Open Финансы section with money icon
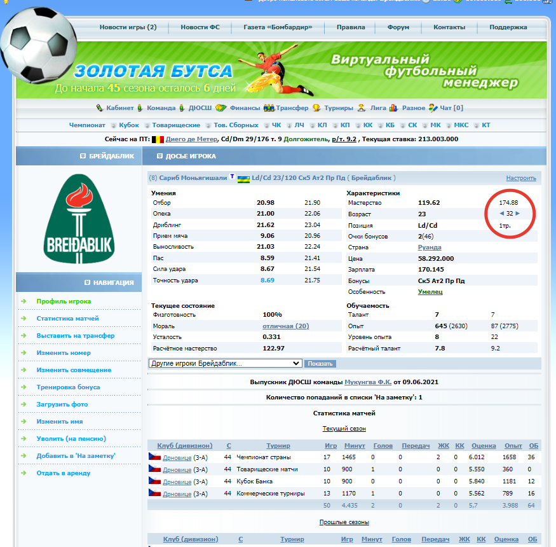The width and height of the screenshot is (556, 547). click(244, 108)
